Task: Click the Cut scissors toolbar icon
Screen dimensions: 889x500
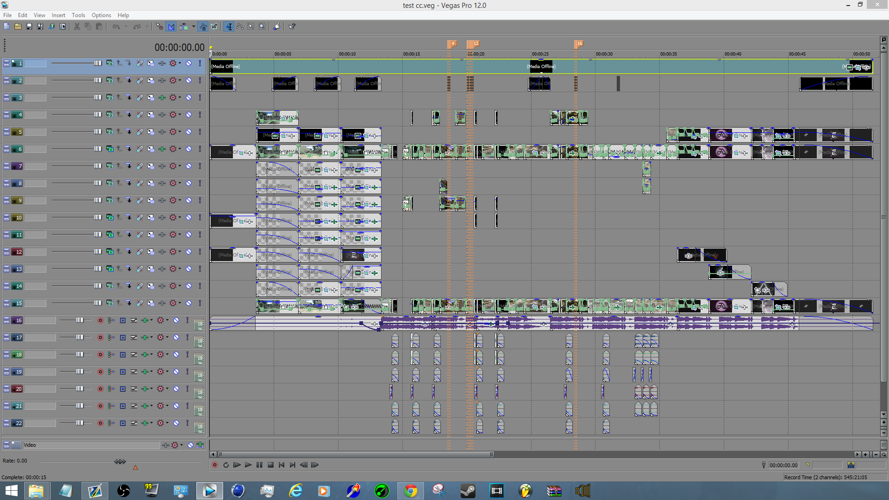Action: pos(77,26)
